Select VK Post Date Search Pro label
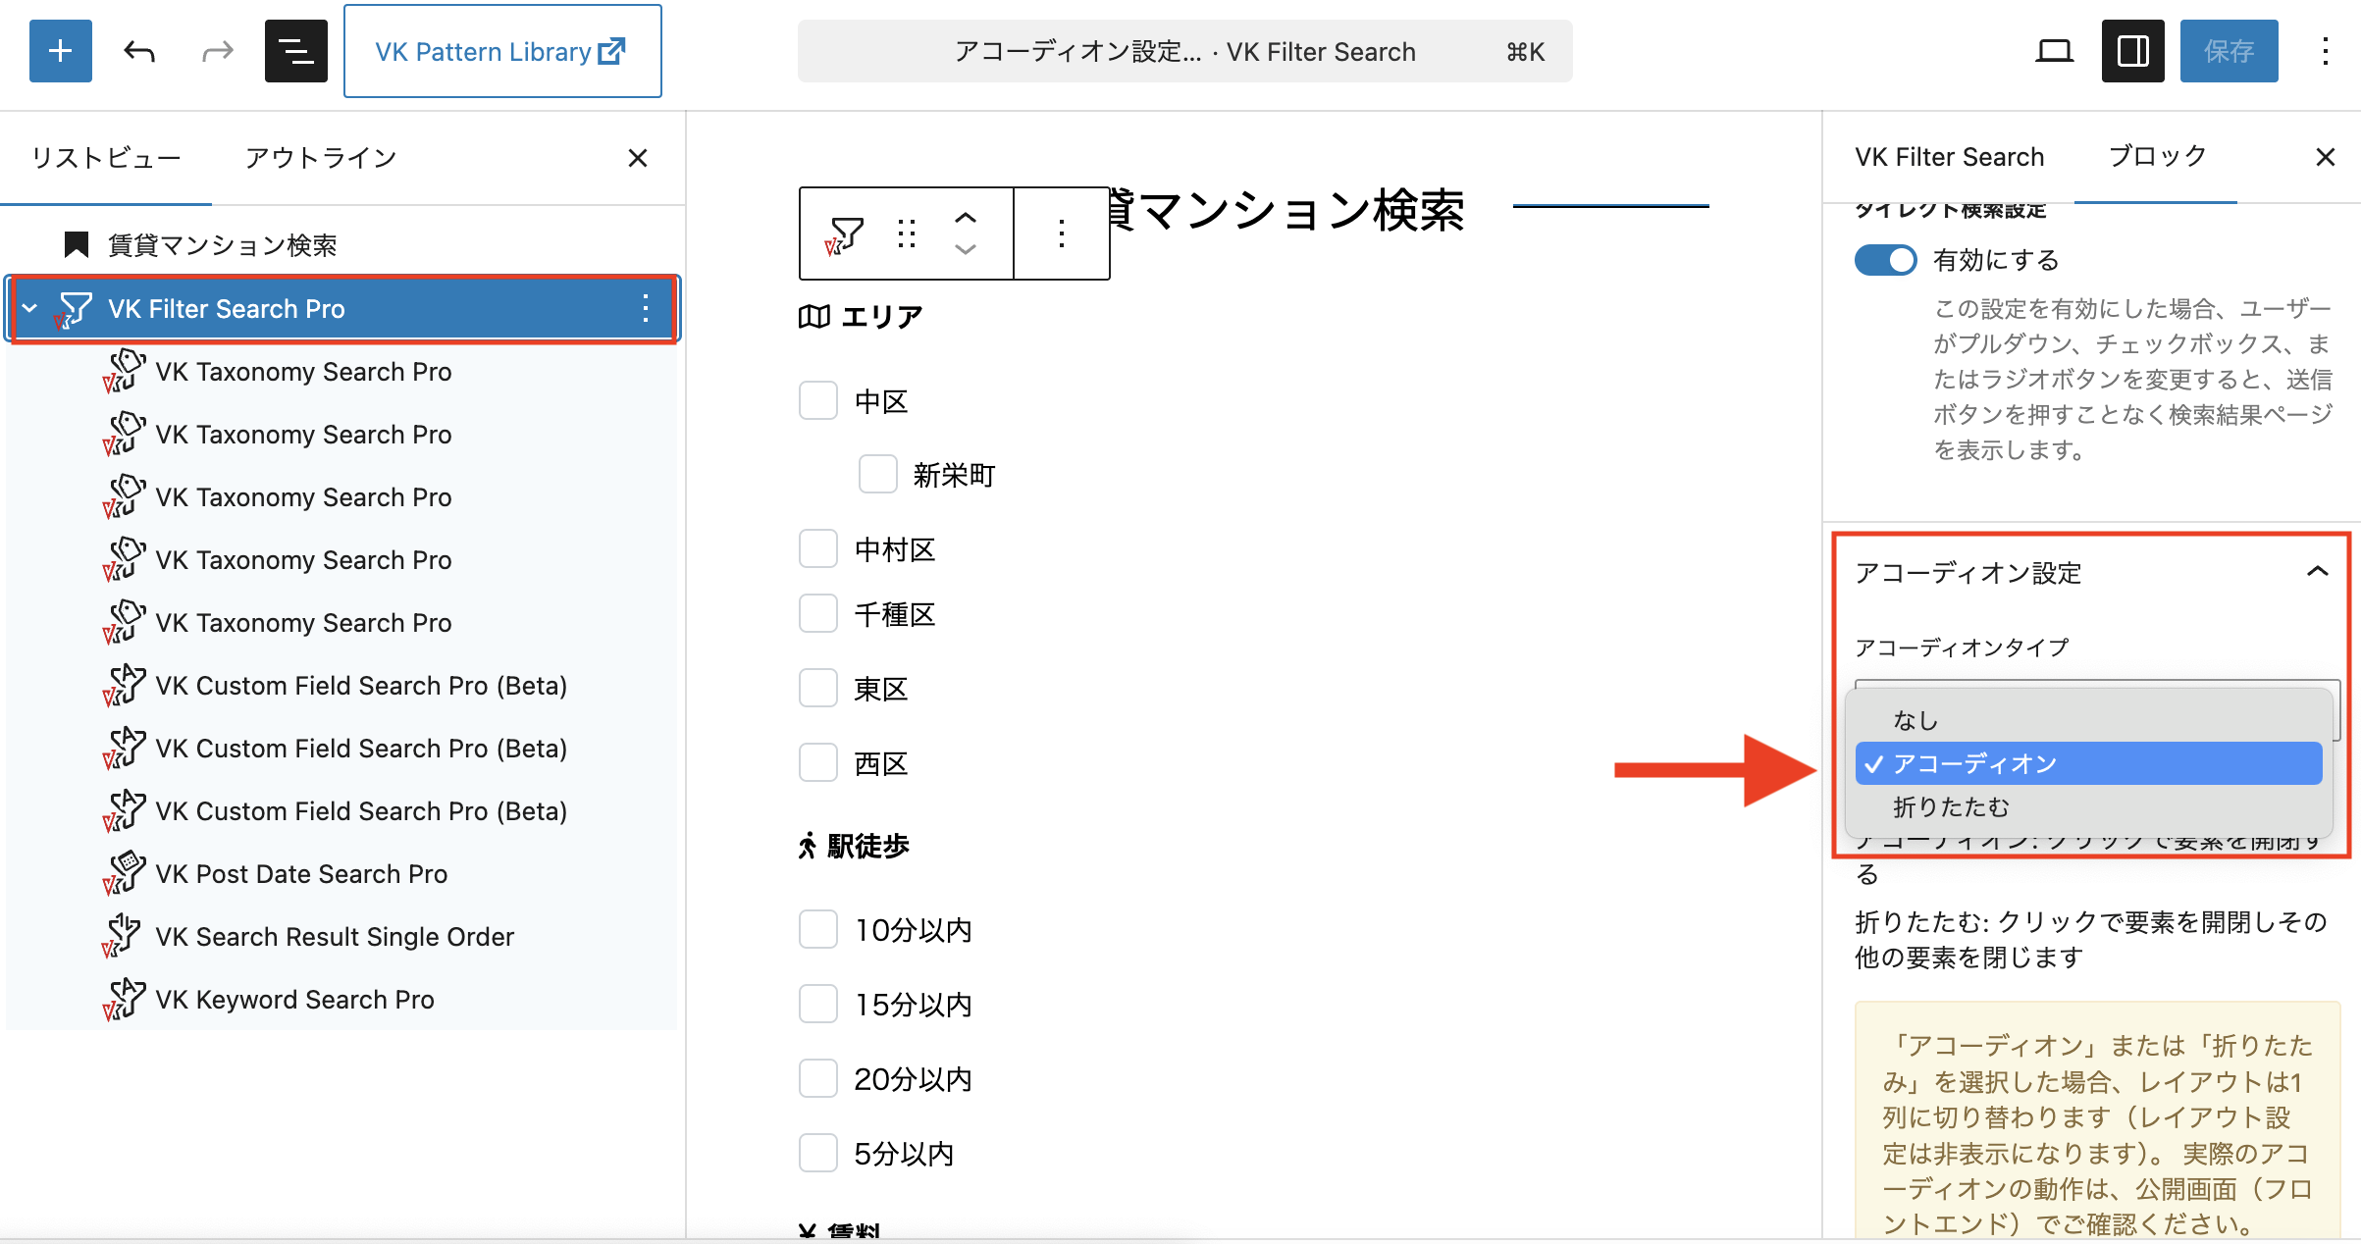This screenshot has height=1244, width=2361. pos(301,874)
